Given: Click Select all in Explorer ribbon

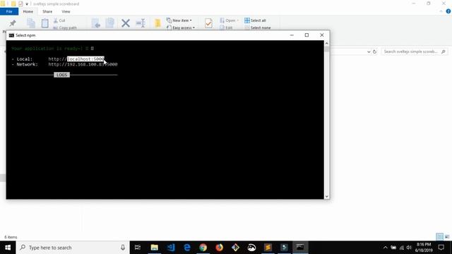Looking at the screenshot, I should click(x=255, y=20).
